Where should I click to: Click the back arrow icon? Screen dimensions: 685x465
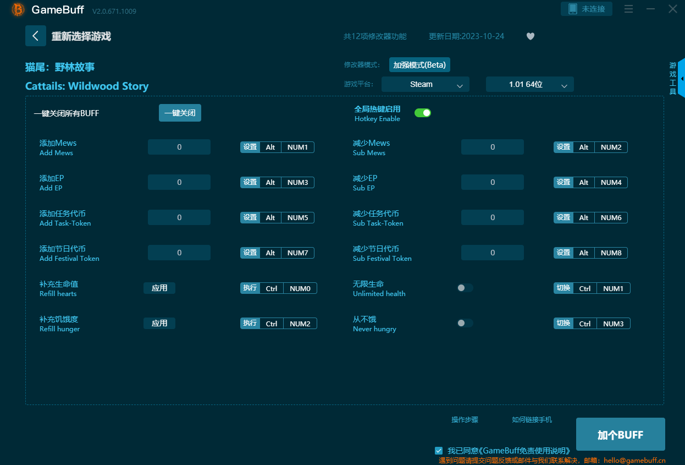(x=36, y=36)
